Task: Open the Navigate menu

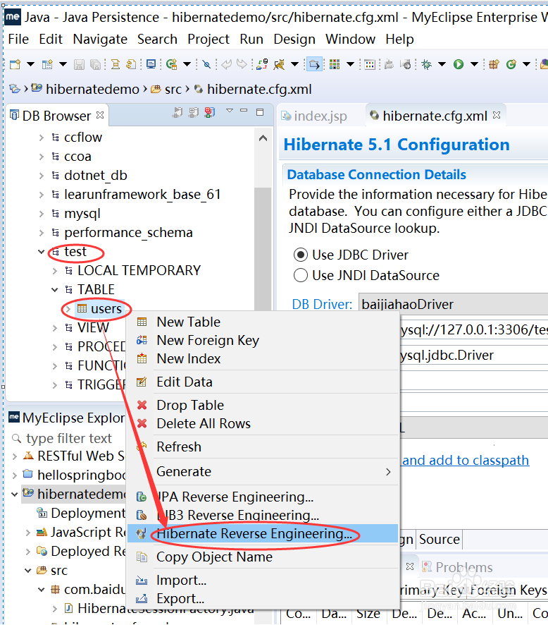Action: pyautogui.click(x=100, y=39)
